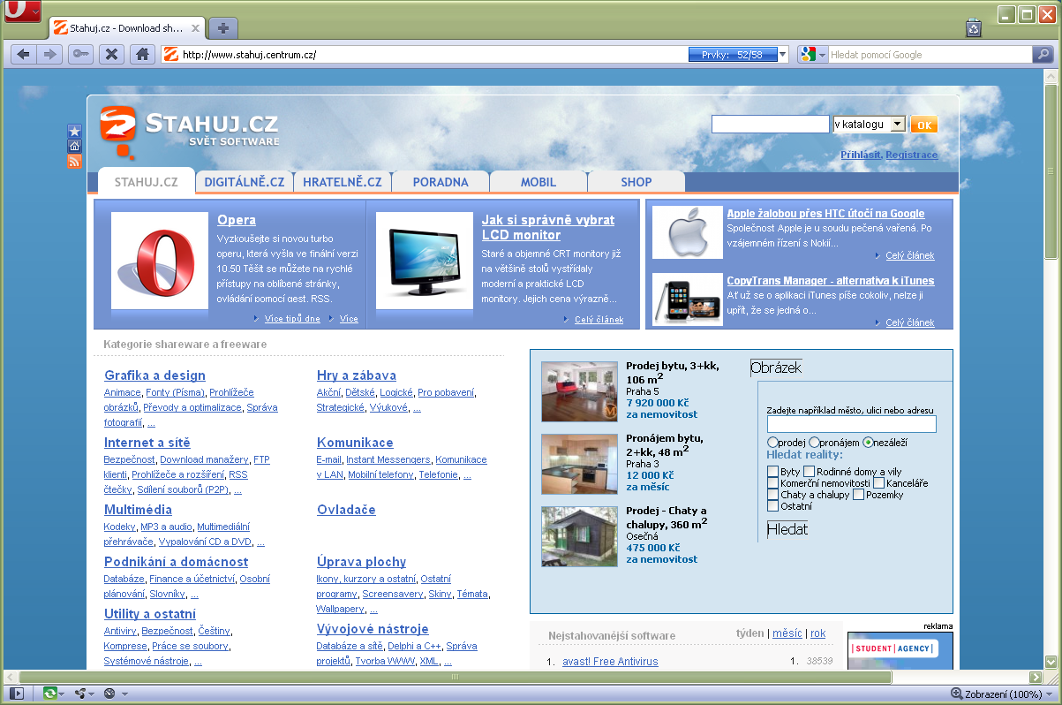Click the real estate city or address field
The height and width of the screenshot is (705, 1062).
[x=852, y=424]
